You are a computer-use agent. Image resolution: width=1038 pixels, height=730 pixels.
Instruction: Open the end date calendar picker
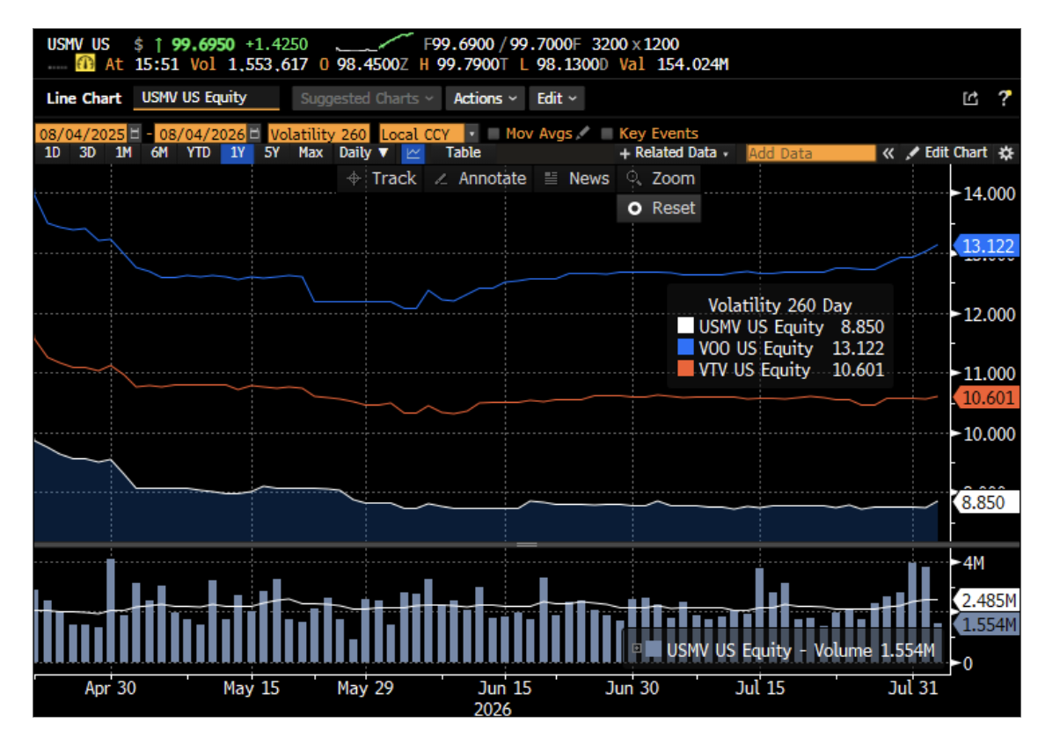[x=254, y=134]
